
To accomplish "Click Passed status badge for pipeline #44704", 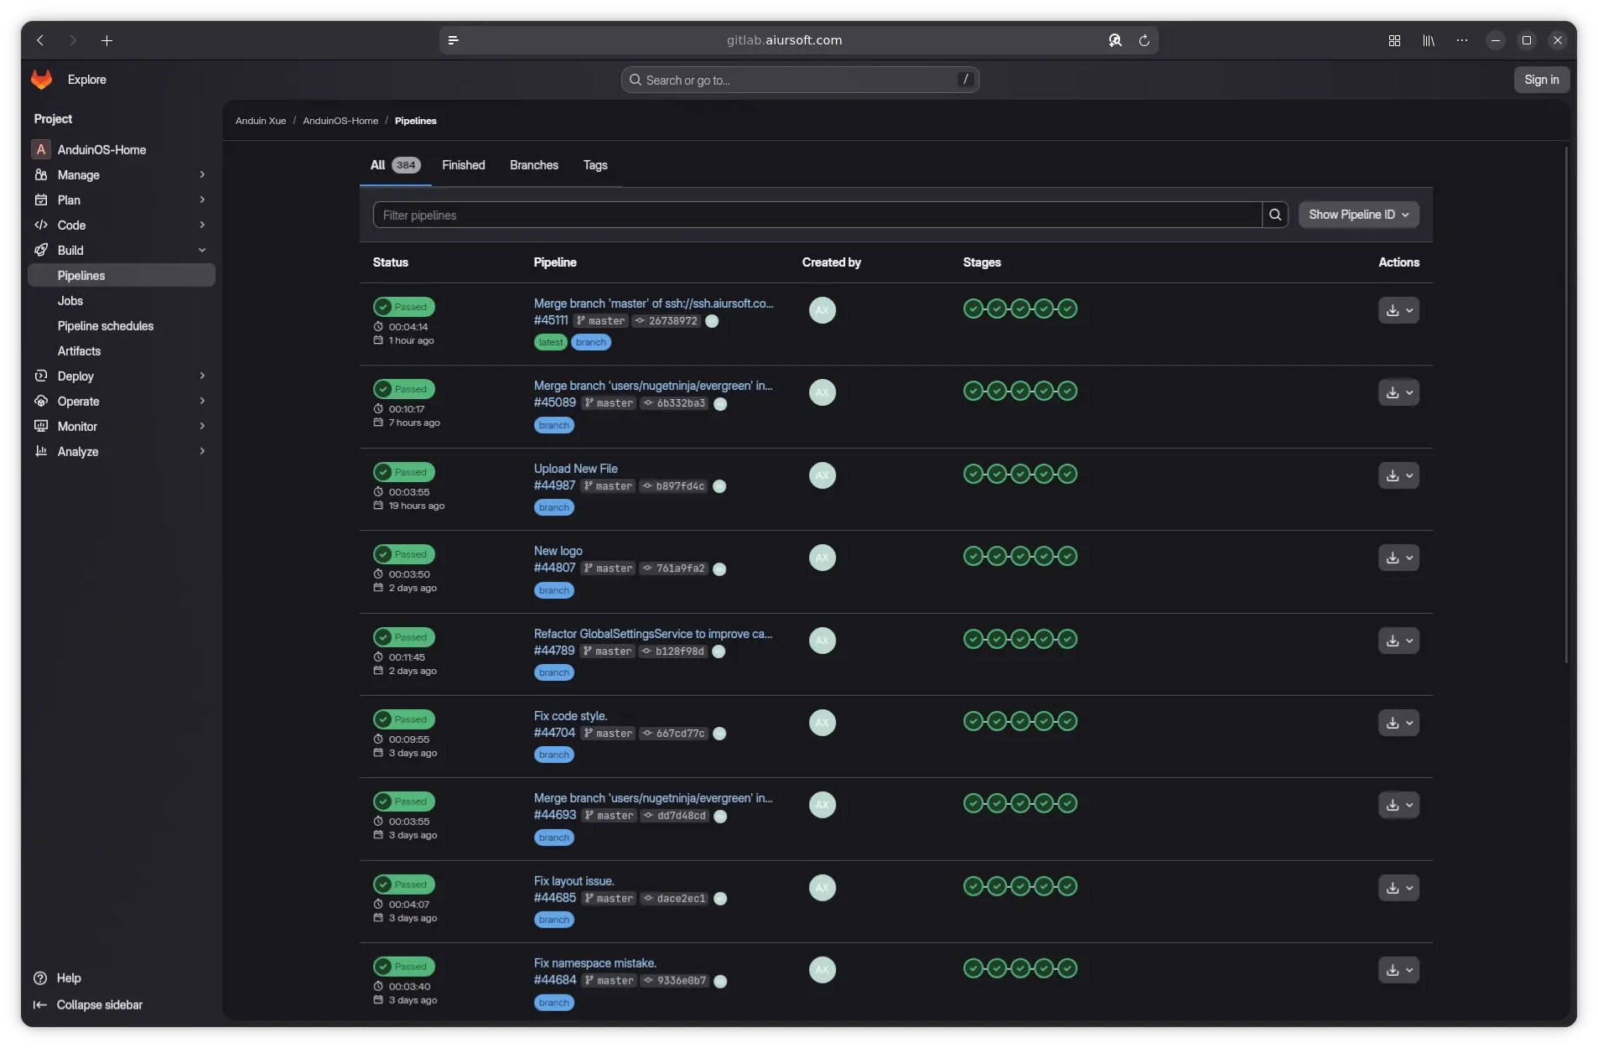I will pos(404,719).
